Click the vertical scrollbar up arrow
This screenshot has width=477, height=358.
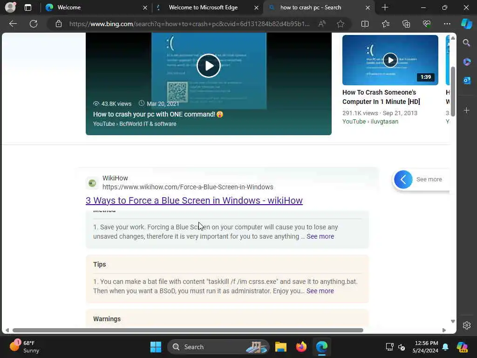[x=453, y=38]
